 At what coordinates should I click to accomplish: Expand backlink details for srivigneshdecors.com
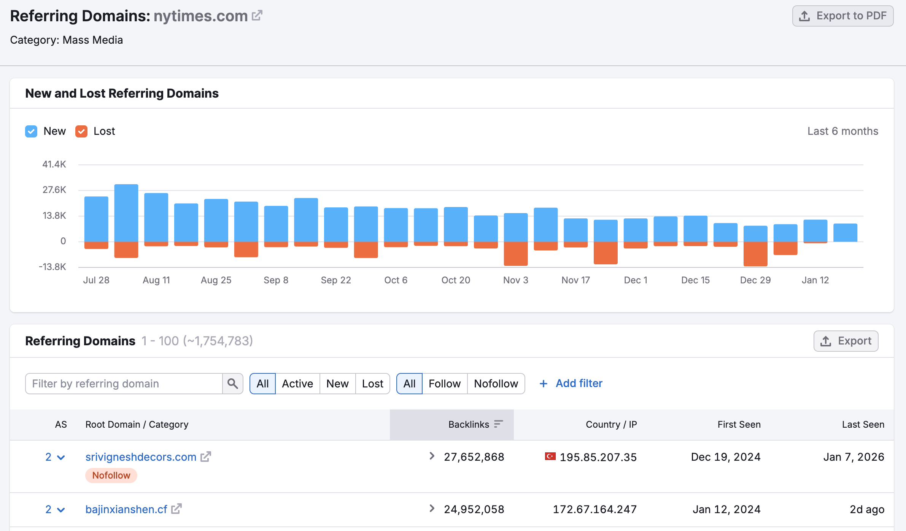[x=431, y=456]
